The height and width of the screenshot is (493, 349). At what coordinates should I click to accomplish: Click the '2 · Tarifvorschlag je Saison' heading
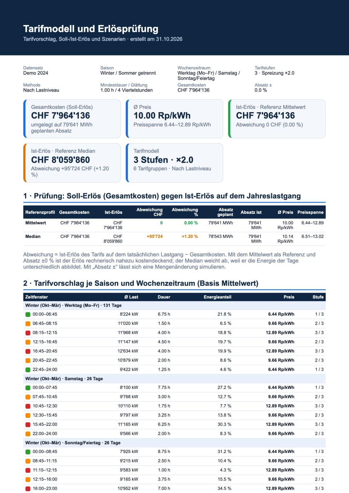point(141,283)
